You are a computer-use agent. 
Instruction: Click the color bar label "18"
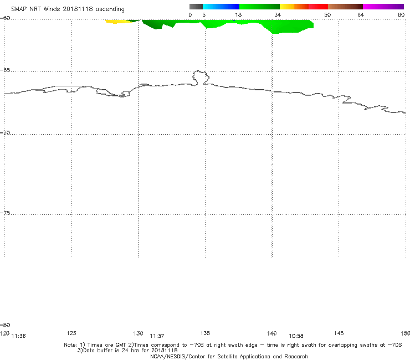click(x=238, y=15)
